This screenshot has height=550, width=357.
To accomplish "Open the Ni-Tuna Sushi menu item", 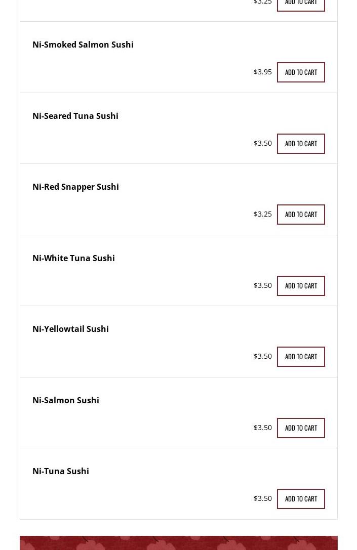I will tap(61, 471).
